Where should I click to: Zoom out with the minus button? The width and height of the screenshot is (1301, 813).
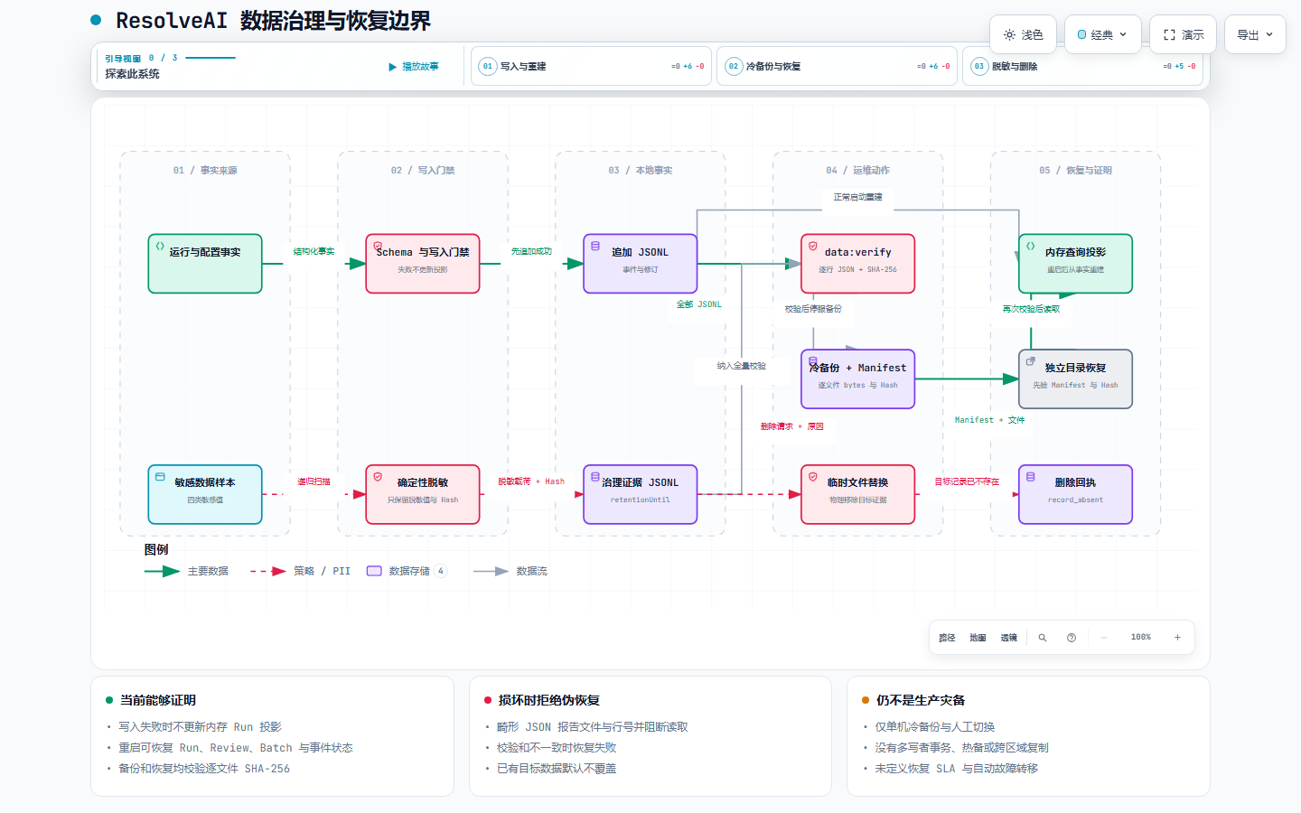[1103, 638]
